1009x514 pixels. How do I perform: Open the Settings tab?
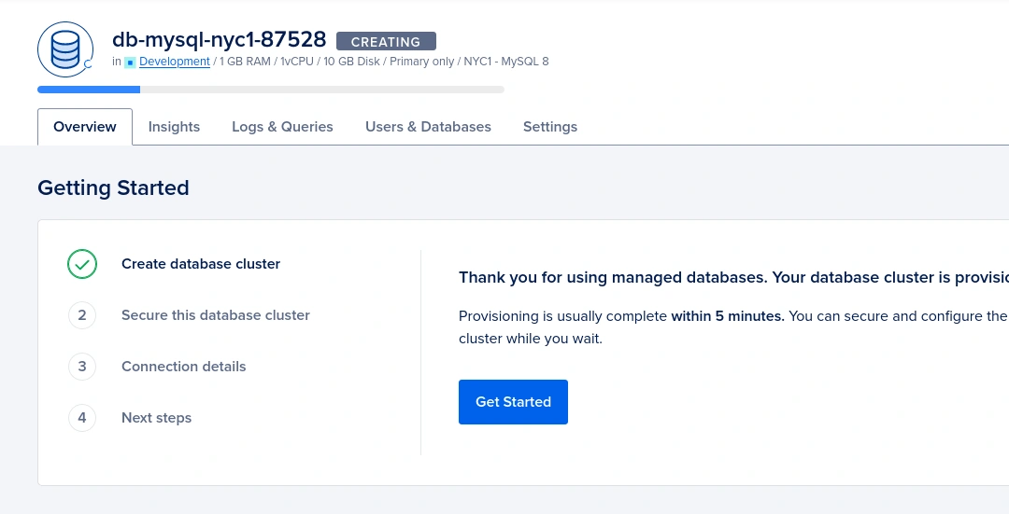point(550,127)
